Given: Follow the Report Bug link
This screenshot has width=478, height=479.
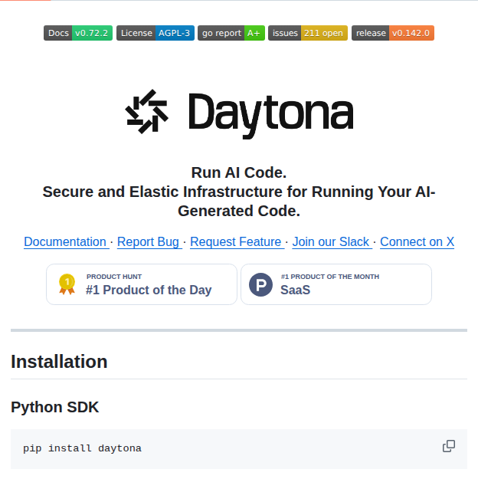Looking at the screenshot, I should pyautogui.click(x=149, y=241).
